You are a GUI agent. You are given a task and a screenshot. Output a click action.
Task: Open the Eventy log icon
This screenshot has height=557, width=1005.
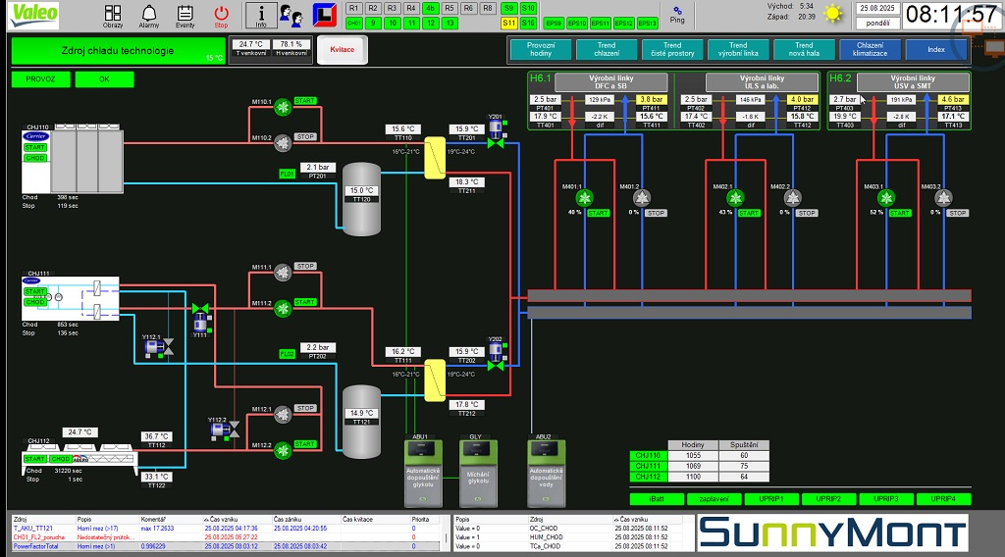pyautogui.click(x=185, y=13)
